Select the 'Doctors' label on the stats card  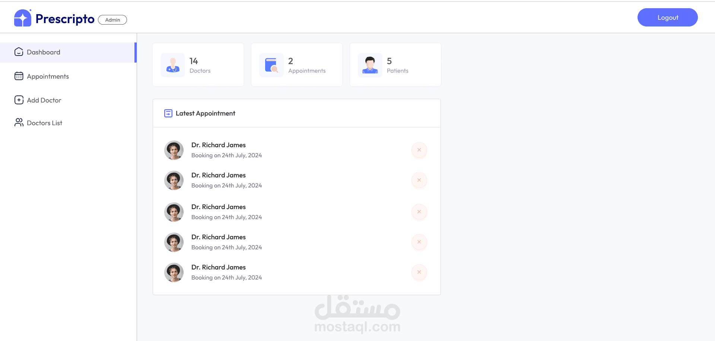[200, 71]
